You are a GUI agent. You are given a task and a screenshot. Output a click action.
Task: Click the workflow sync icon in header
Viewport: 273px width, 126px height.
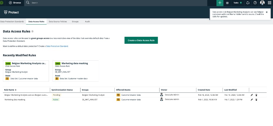point(248,3)
